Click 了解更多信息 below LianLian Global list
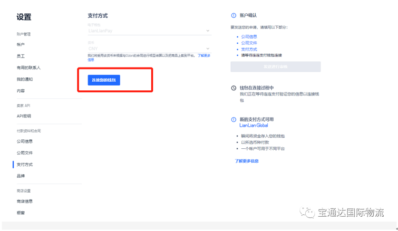Viewport: 398px width, 231px height. pyautogui.click(x=247, y=161)
